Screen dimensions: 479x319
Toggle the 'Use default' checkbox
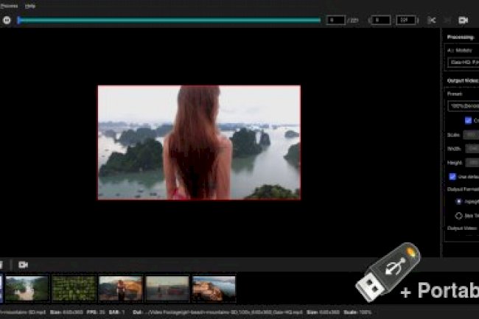point(452,176)
